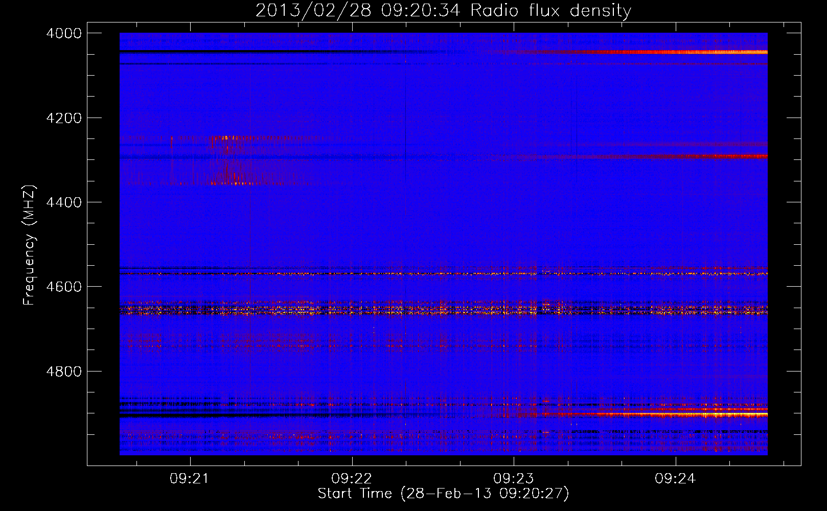Image resolution: width=827 pixels, height=511 pixels.
Task: Click the 4200 frequency tick label
Action: (x=64, y=118)
